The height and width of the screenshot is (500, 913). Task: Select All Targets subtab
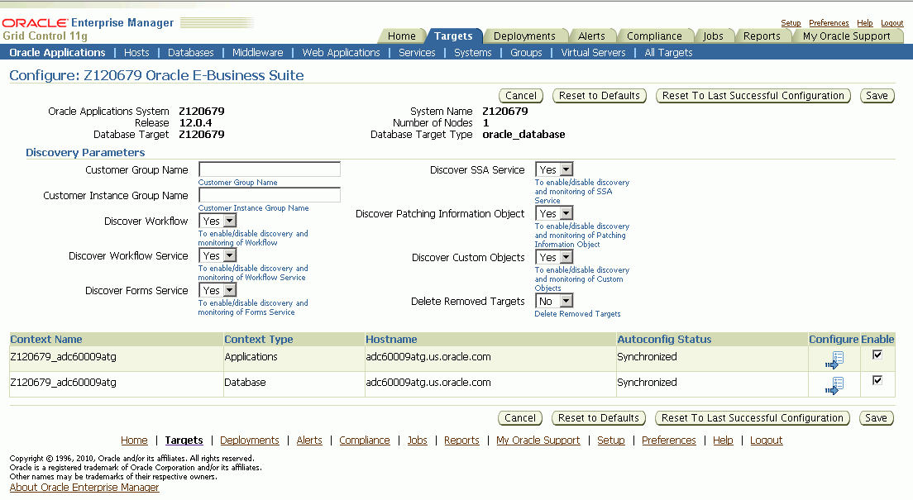(x=668, y=52)
